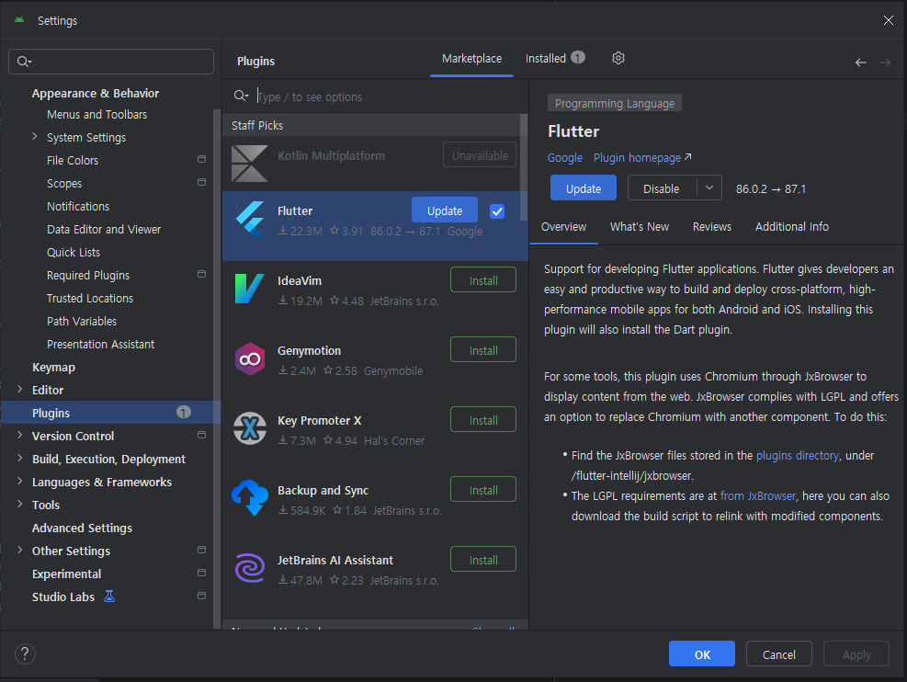This screenshot has width=907, height=682.
Task: Open the Disable button dropdown arrow
Action: tap(709, 188)
